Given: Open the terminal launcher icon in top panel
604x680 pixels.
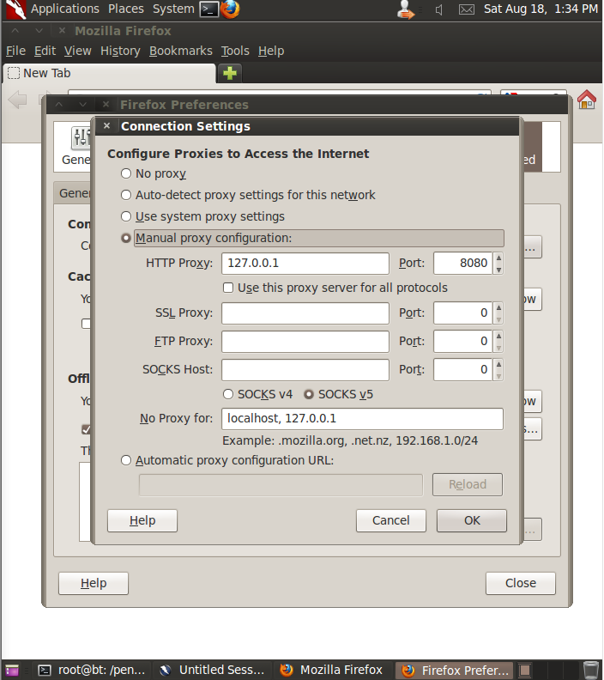Looking at the screenshot, I should pos(208,9).
